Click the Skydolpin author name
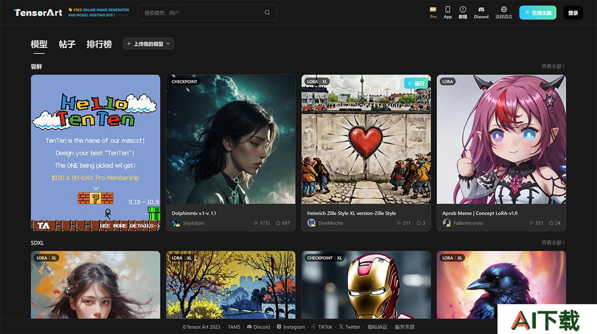Screen dimensions: 597x334 point(194,223)
